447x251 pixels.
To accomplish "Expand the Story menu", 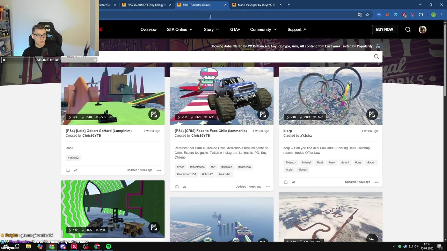I will (x=211, y=30).
